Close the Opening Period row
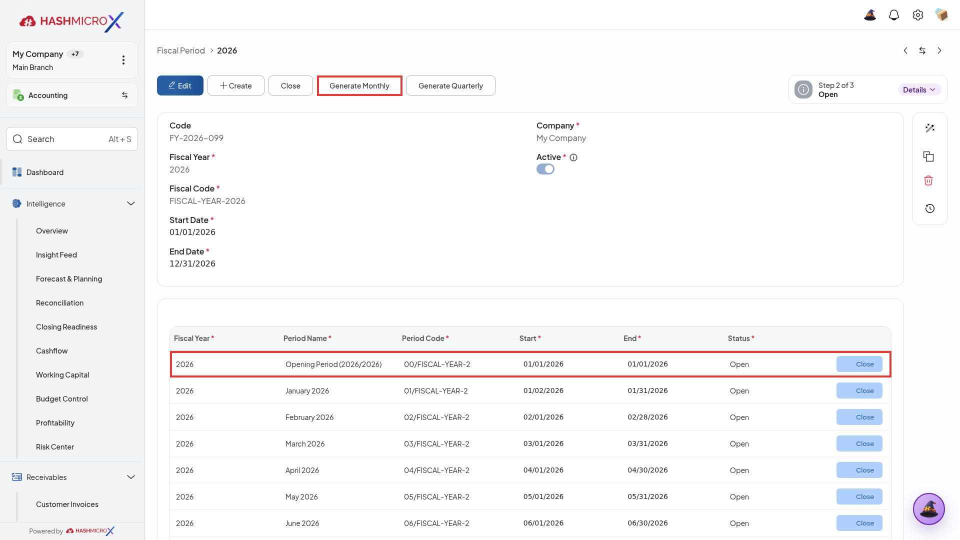Screen dimensions: 960x540 click(859, 364)
